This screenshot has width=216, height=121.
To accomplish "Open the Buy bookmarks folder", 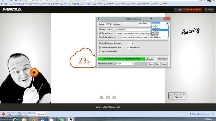I will pyautogui.click(x=64, y=4).
